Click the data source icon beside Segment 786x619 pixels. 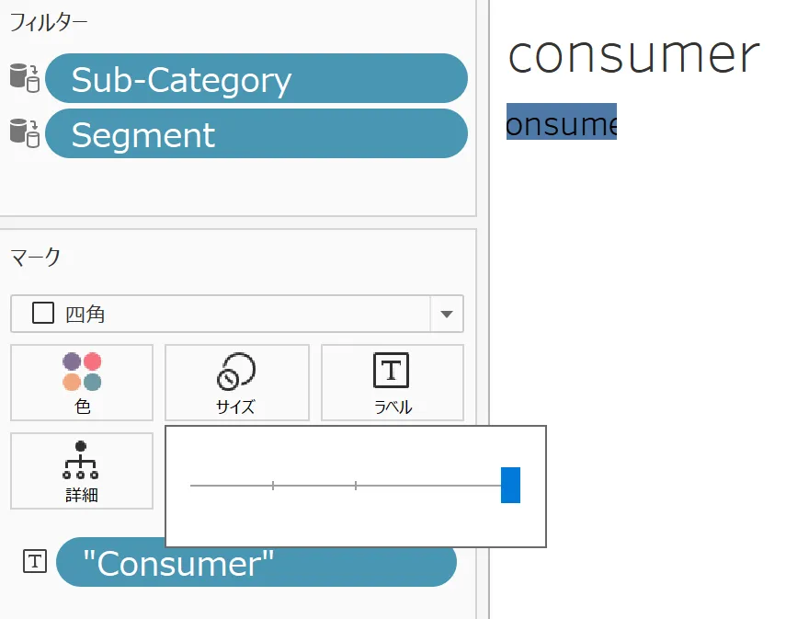[x=25, y=133]
